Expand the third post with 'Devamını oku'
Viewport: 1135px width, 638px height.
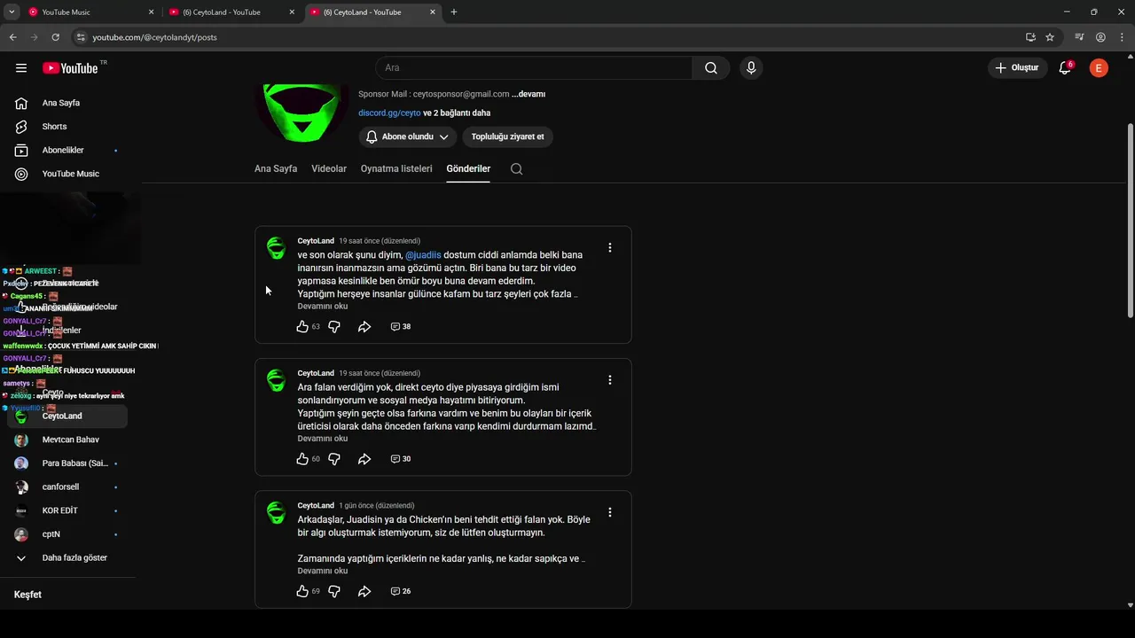(x=323, y=571)
